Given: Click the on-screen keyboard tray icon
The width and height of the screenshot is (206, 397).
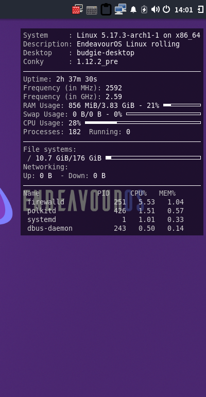Looking at the screenshot, I should (x=92, y=10).
